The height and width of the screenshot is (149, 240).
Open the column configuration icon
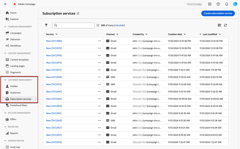[220, 25]
